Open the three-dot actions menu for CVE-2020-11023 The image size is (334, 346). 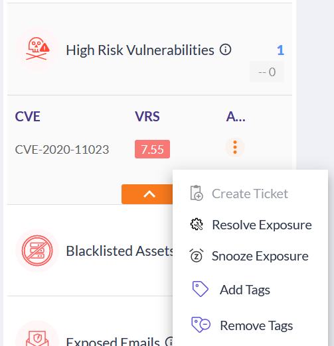click(x=235, y=147)
